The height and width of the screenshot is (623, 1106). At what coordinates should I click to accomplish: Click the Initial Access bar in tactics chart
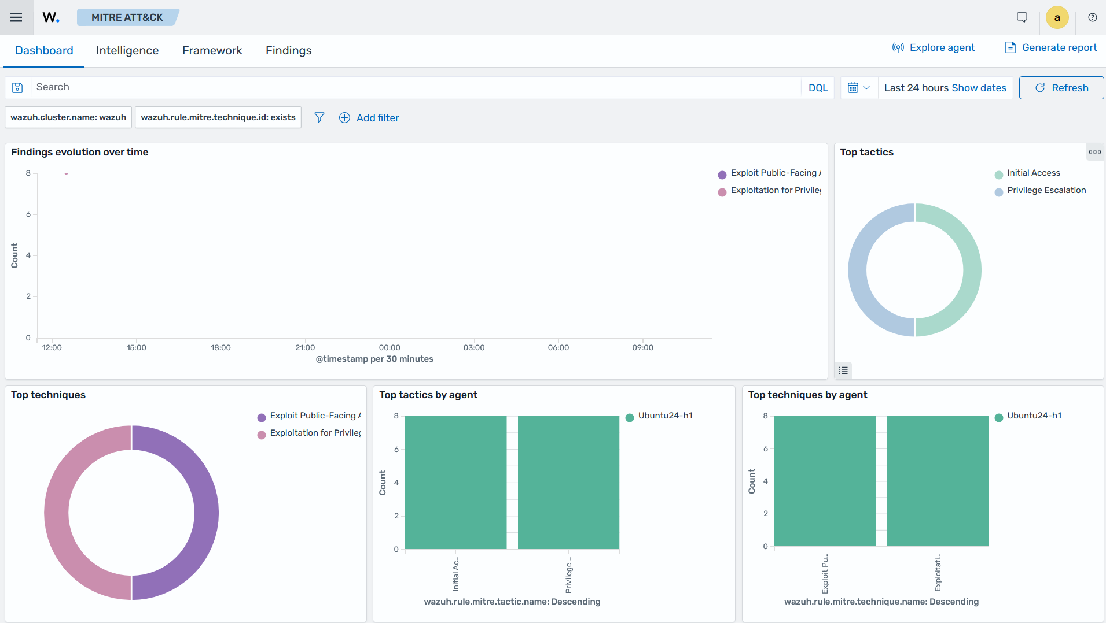456,483
